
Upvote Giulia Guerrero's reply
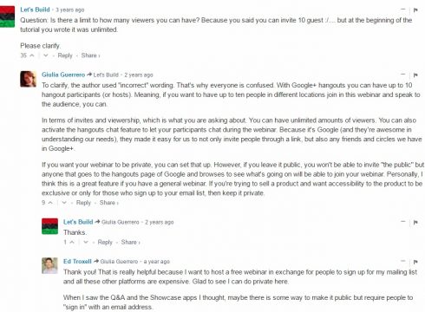pyautogui.click(x=50, y=203)
